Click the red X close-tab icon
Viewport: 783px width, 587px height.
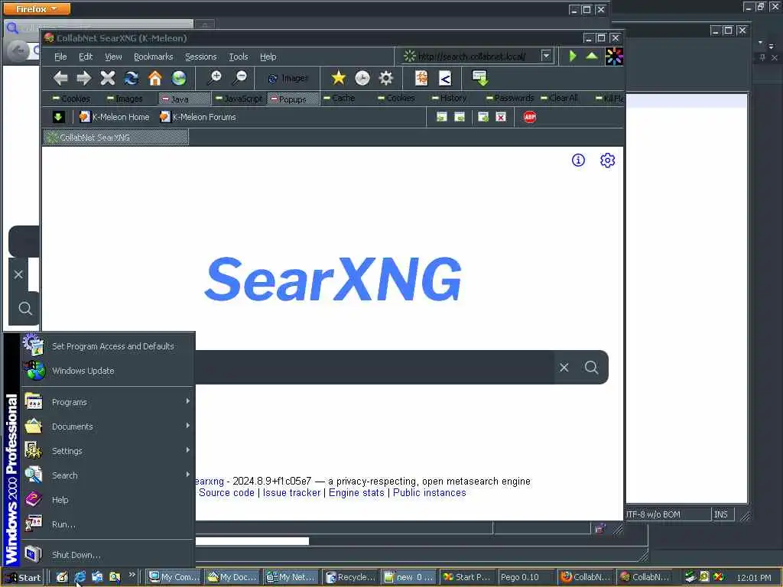[x=501, y=117]
